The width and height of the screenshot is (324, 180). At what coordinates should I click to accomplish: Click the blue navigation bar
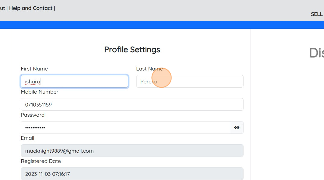162,25
